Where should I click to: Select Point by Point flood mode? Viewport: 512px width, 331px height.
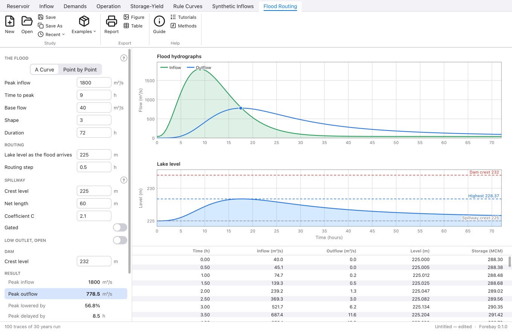[80, 70]
